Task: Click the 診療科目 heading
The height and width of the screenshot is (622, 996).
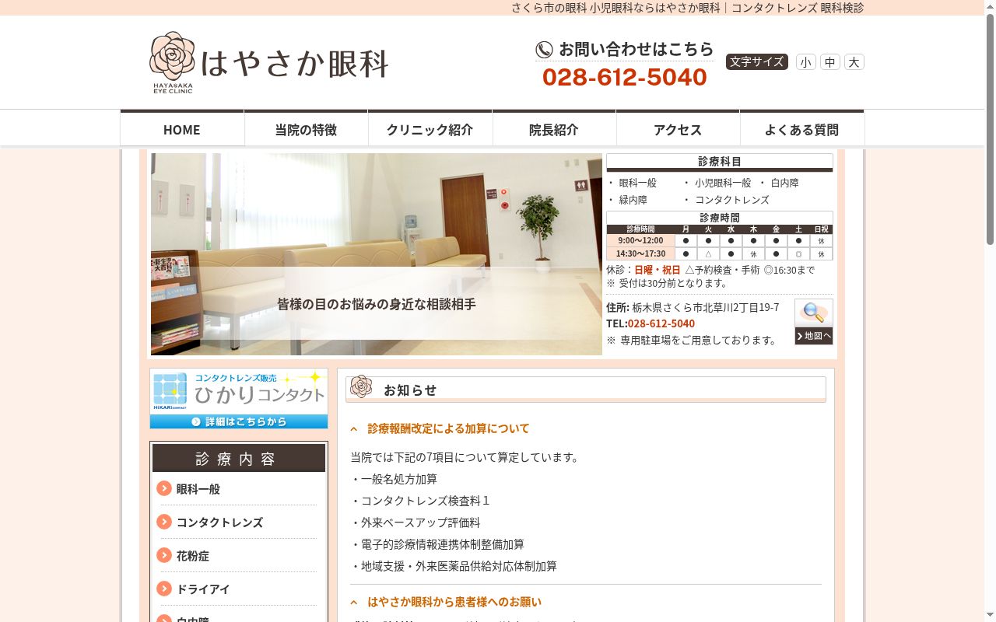Action: 720,162
